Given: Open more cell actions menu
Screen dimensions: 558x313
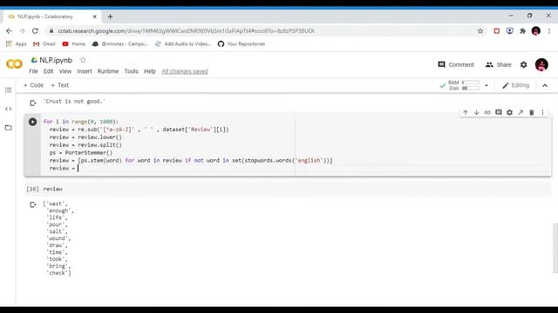Looking at the screenshot, I should click(542, 112).
